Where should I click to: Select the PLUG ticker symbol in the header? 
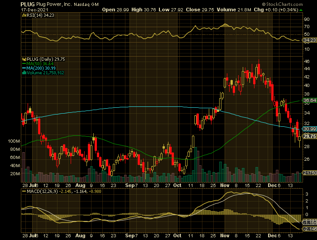(28, 4)
